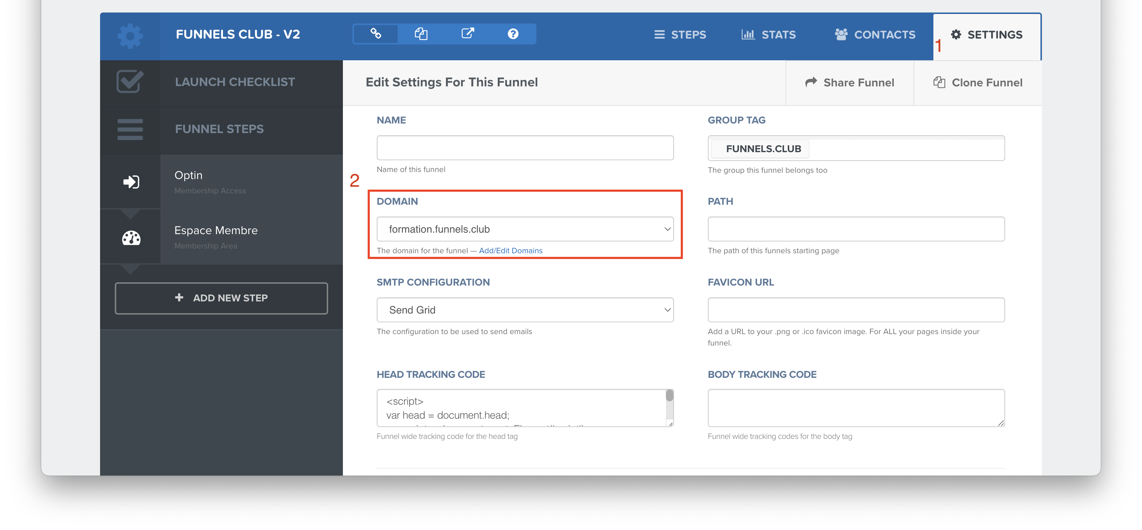Image resolution: width=1142 pixels, height=530 pixels.
Task: Select the Optin step sign-in icon
Action: tap(131, 182)
